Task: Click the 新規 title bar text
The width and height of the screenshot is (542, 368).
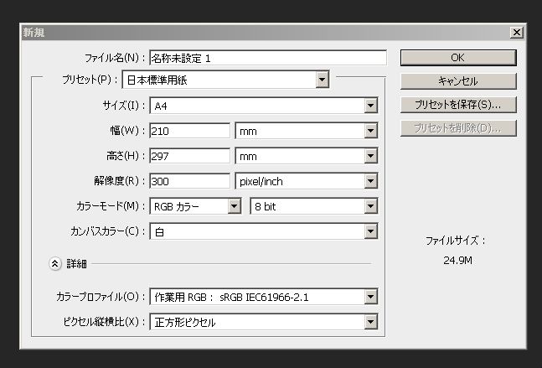Action: click(34, 33)
